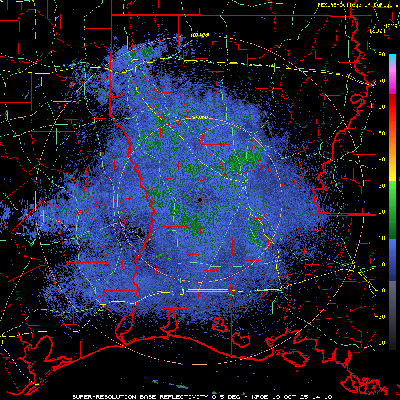The width and height of the screenshot is (400, 400).
Task: Click the '50 NMI' range ring label
Action: coord(200,118)
